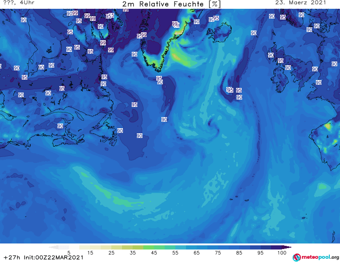Click the legend value '65'

pos(197,253)
